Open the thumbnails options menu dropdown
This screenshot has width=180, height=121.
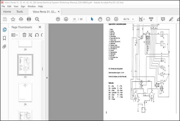coord(15,35)
